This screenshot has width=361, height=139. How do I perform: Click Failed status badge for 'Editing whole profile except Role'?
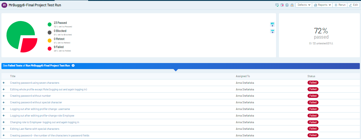[x=313, y=89]
